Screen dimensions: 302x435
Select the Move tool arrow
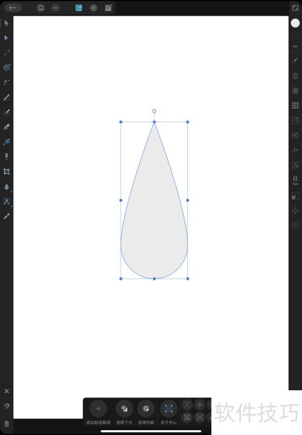tap(7, 24)
